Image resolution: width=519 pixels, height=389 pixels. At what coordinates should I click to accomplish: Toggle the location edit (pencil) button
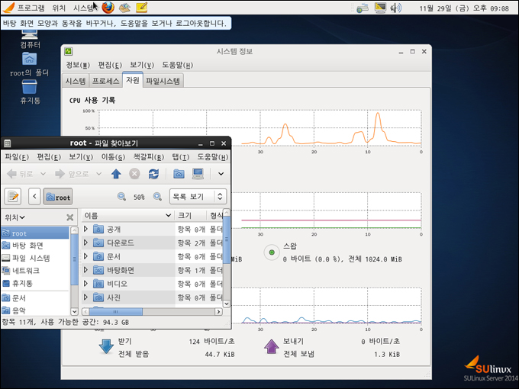[13, 197]
